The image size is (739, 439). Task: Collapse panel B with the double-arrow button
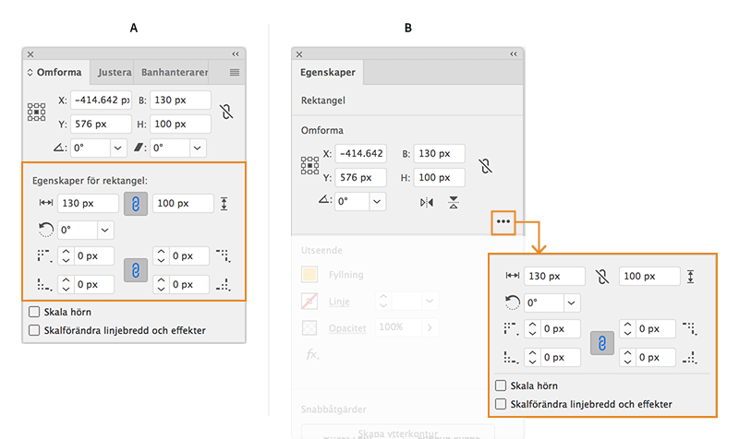pos(513,54)
